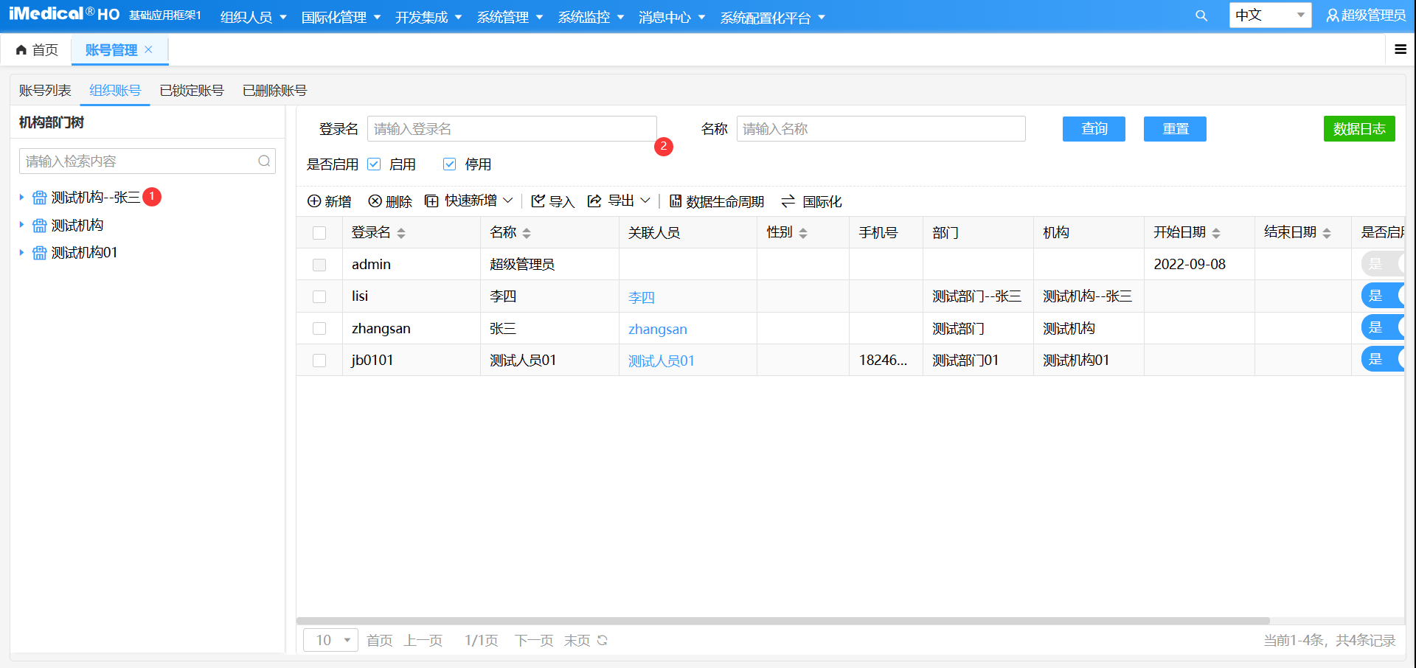Screen dimensions: 1416x668
Task: Click the pagination refresh icon
Action: (x=603, y=640)
